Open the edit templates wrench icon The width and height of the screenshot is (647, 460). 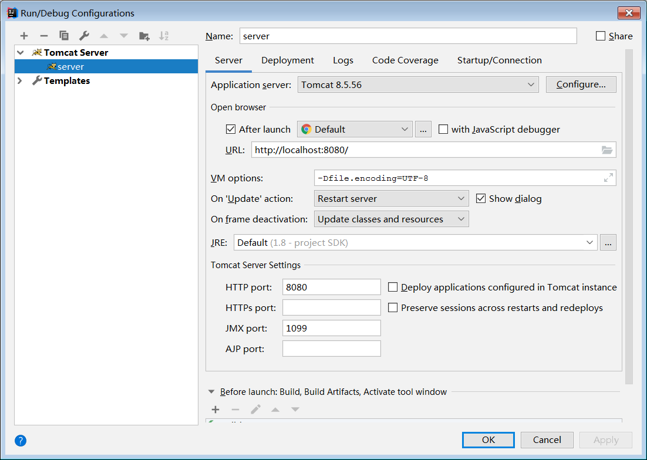(84, 36)
